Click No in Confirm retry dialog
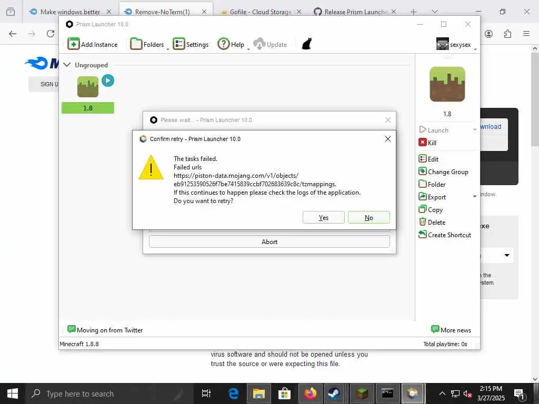 pos(369,217)
